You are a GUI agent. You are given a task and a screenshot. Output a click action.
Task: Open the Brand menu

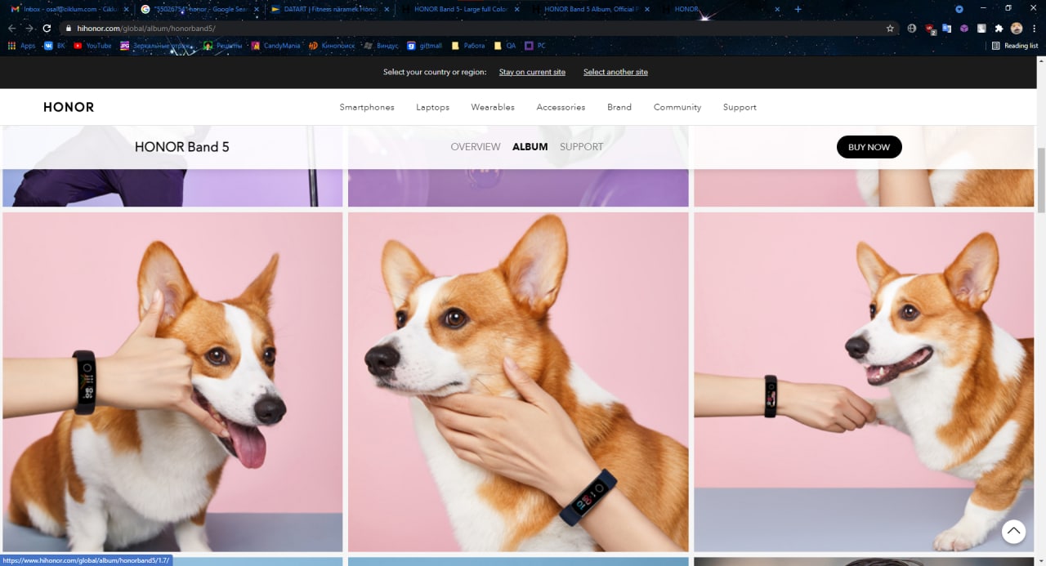[619, 107]
